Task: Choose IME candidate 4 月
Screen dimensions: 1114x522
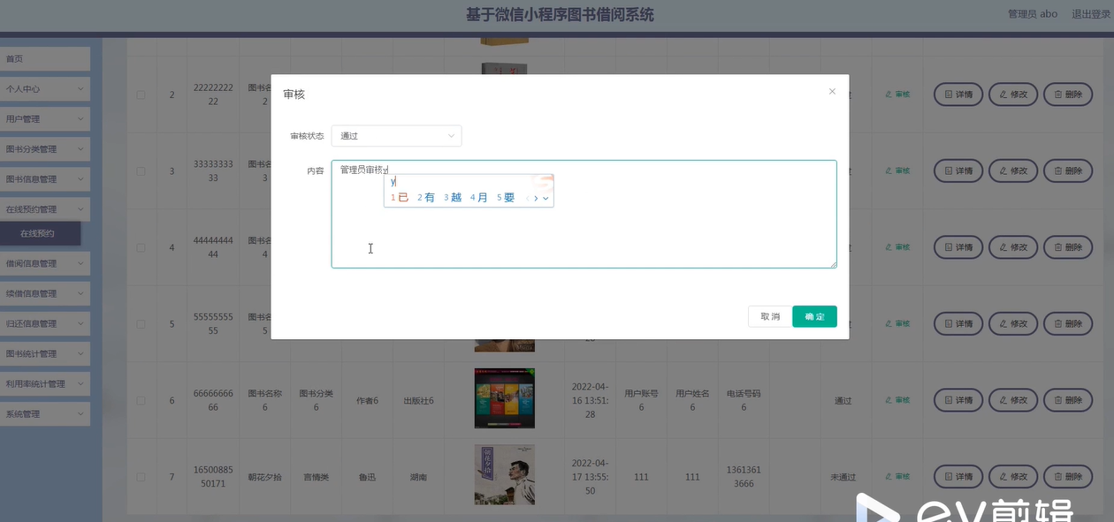Action: [x=478, y=198]
